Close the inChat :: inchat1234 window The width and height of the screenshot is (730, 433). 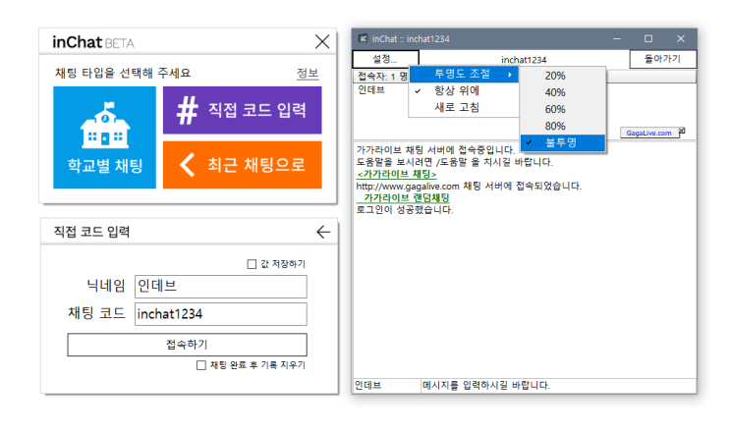click(x=681, y=38)
